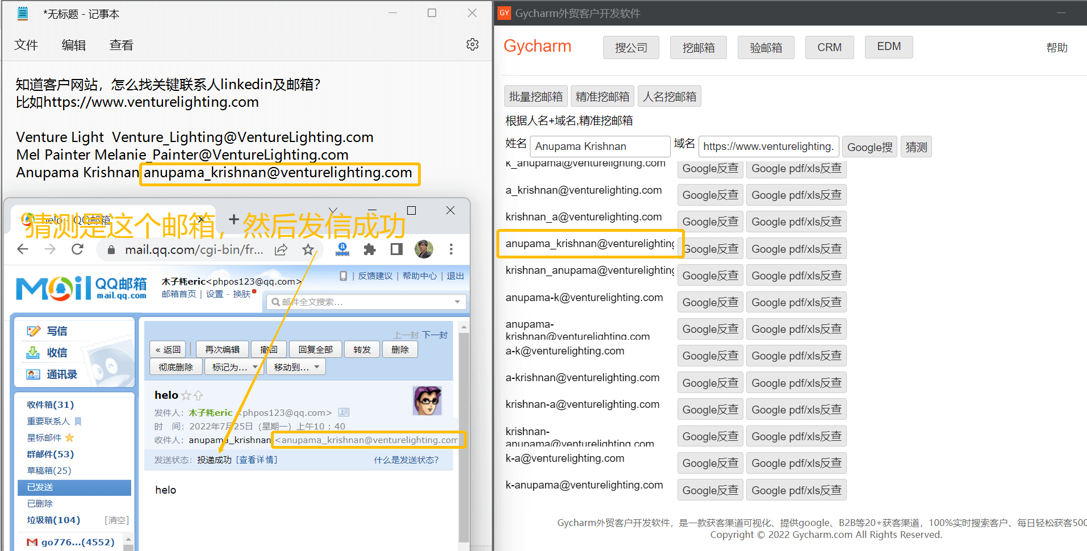Open Notepad 编辑 menu
This screenshot has width=1087, height=551.
coord(74,45)
